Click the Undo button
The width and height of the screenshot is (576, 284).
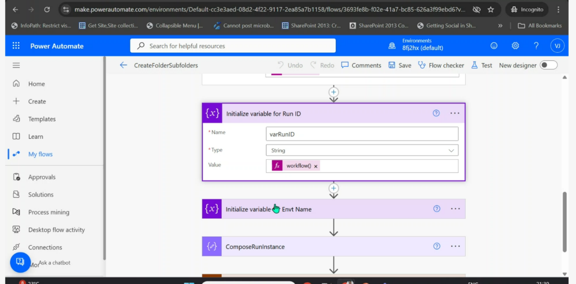[290, 65]
